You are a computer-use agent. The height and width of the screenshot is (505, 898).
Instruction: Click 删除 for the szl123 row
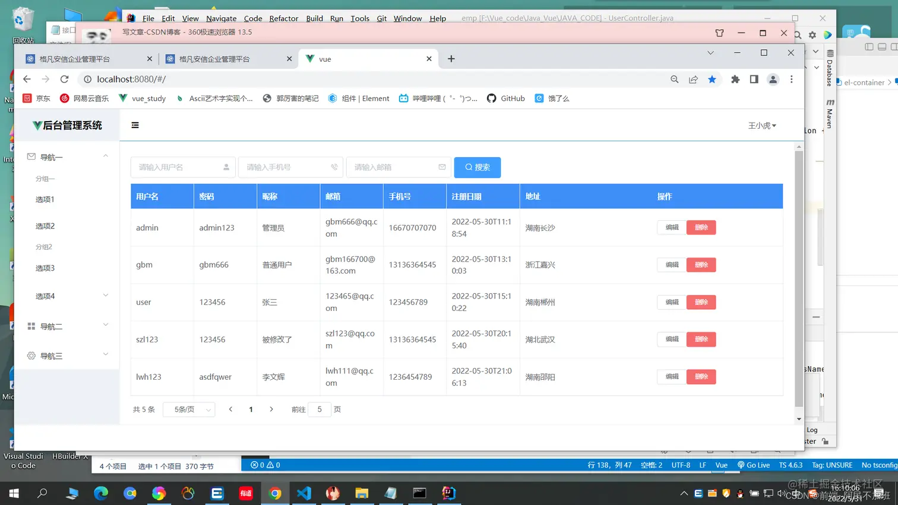(x=701, y=339)
